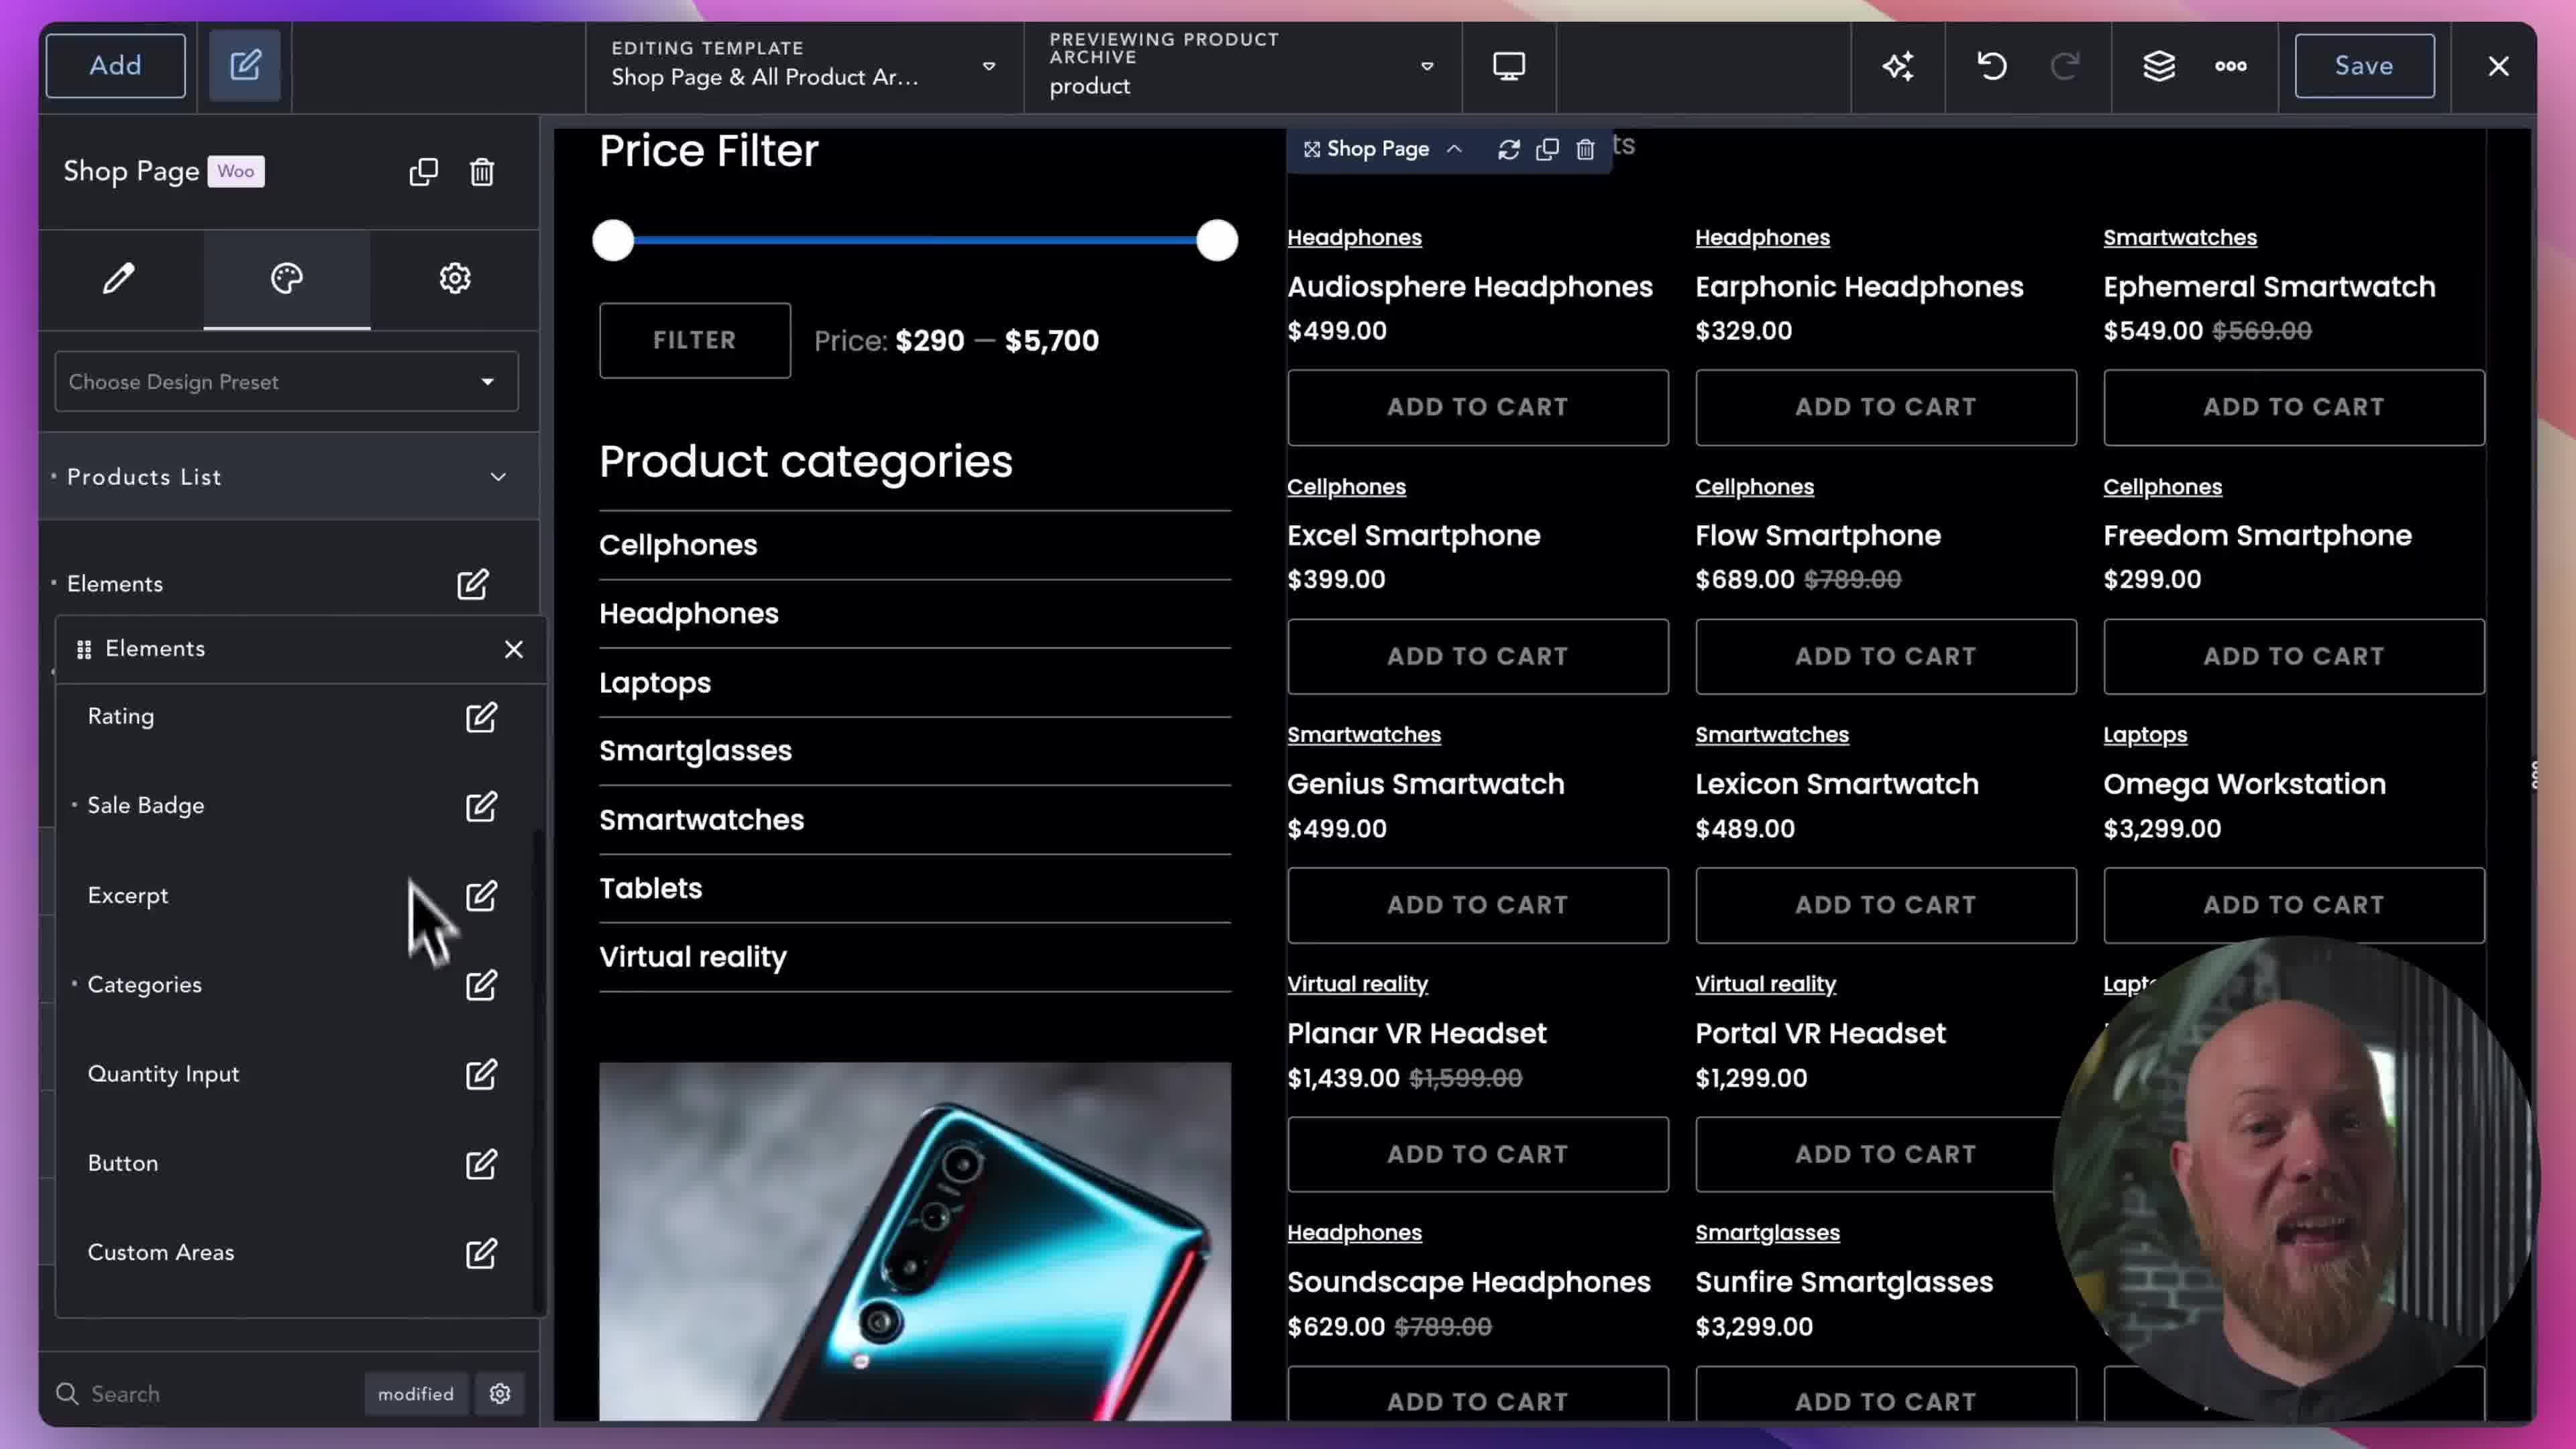The width and height of the screenshot is (2576, 1449).
Task: Switch the desktop viewport preview icon
Action: click(1509, 66)
